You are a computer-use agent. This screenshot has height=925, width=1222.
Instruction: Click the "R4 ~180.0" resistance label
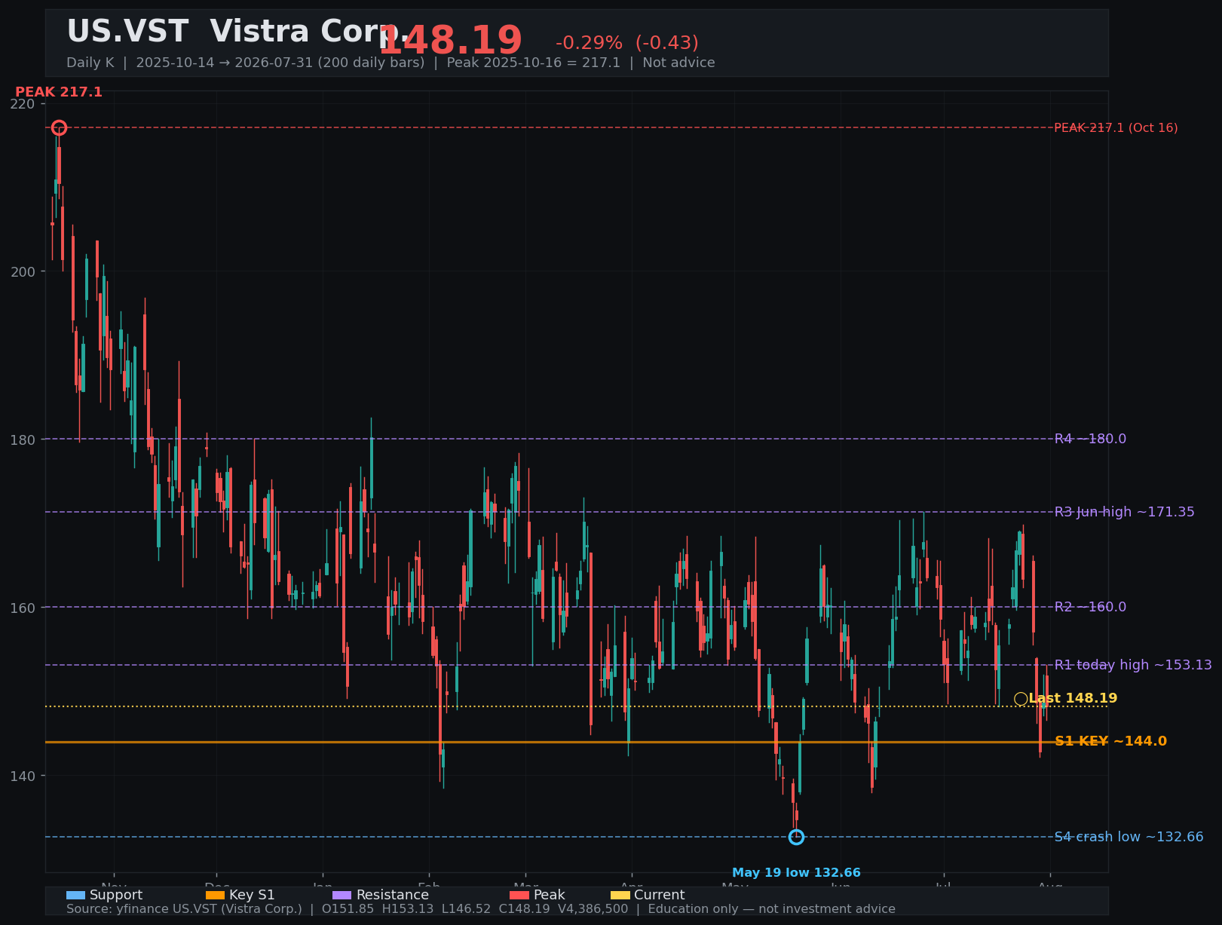1090,439
